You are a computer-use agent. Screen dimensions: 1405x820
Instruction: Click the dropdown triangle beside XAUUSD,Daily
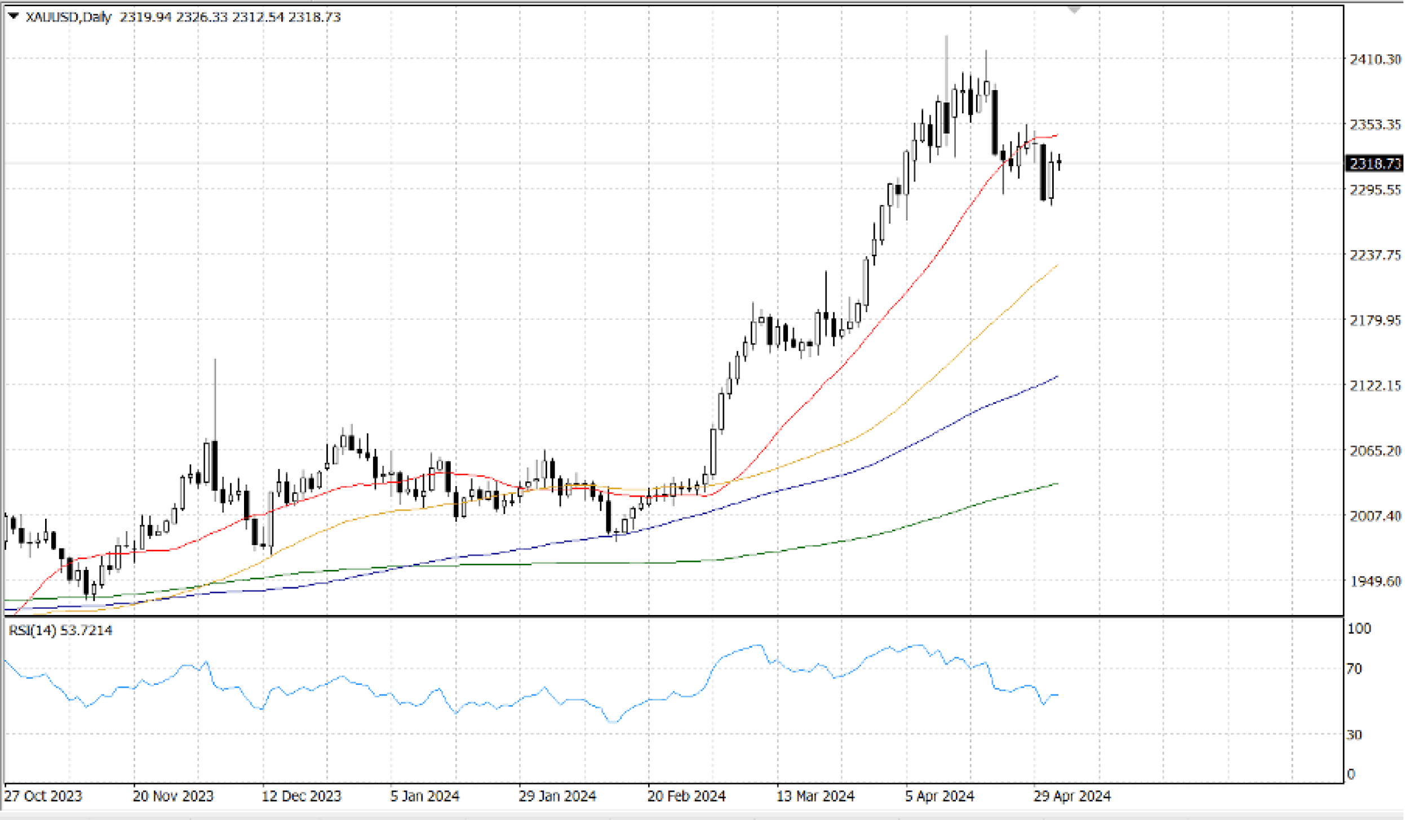tap(14, 17)
